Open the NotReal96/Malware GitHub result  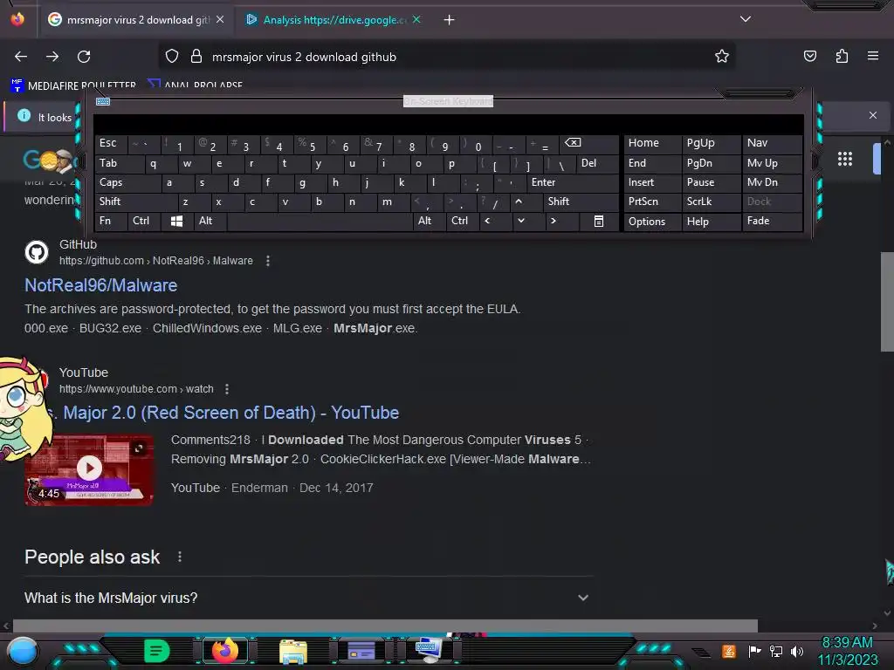[101, 285]
